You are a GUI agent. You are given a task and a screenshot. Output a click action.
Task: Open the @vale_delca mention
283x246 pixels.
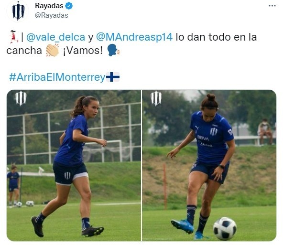coord(55,37)
